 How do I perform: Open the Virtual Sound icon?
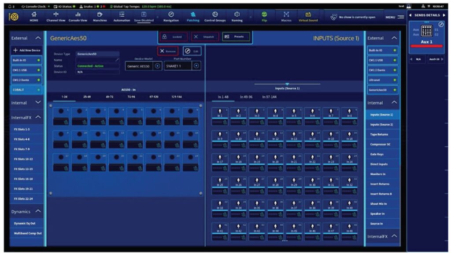[308, 16]
